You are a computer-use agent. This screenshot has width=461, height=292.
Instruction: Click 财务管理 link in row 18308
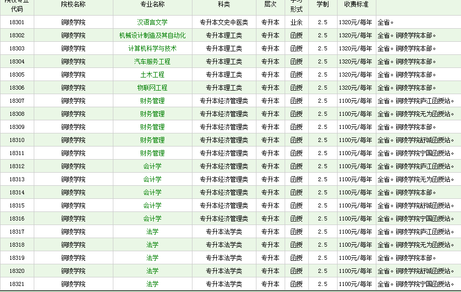152,114
